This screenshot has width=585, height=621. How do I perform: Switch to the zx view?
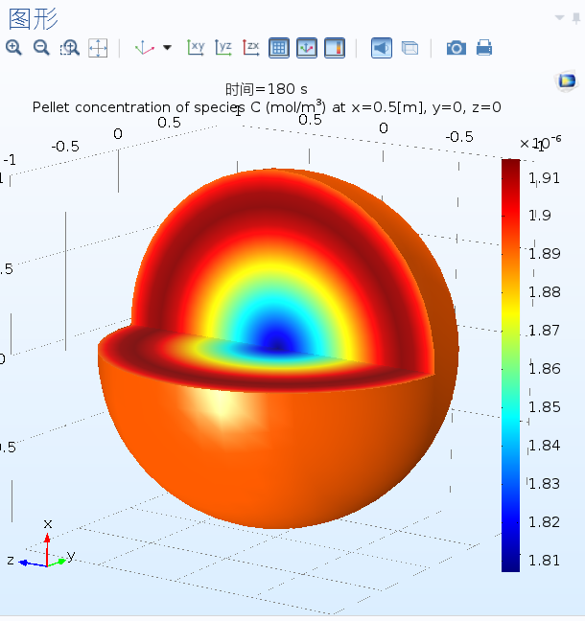[251, 48]
